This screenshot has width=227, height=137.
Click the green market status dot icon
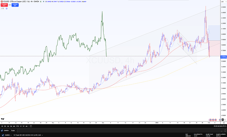click(x=43, y=2)
